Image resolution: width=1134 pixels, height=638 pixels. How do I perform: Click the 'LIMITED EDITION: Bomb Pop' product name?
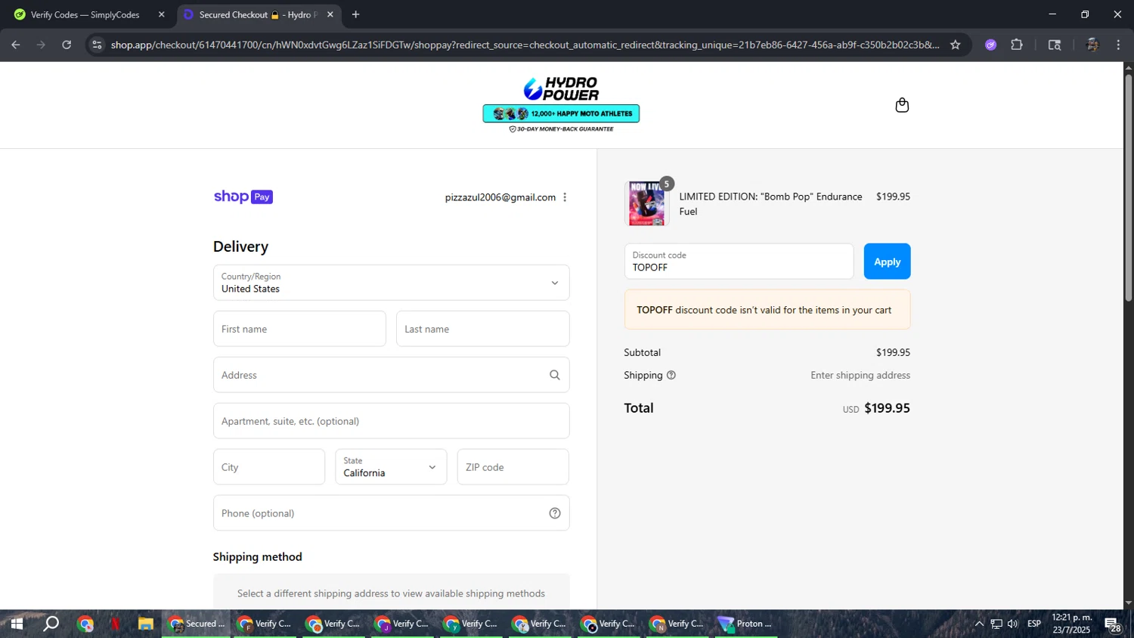(x=770, y=204)
